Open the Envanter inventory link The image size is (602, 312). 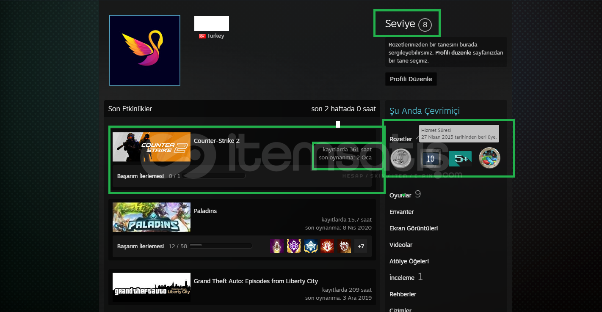(x=402, y=212)
